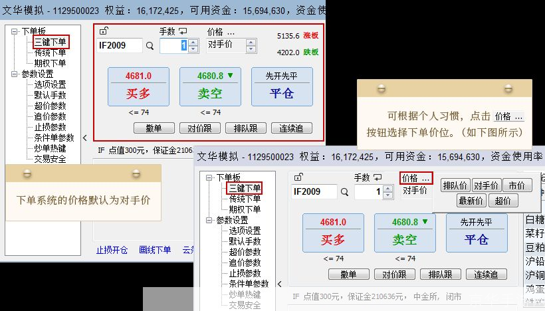This screenshot has height=311, width=545.
Task: Click 对价跟 button in back window
Action: pos(200,128)
